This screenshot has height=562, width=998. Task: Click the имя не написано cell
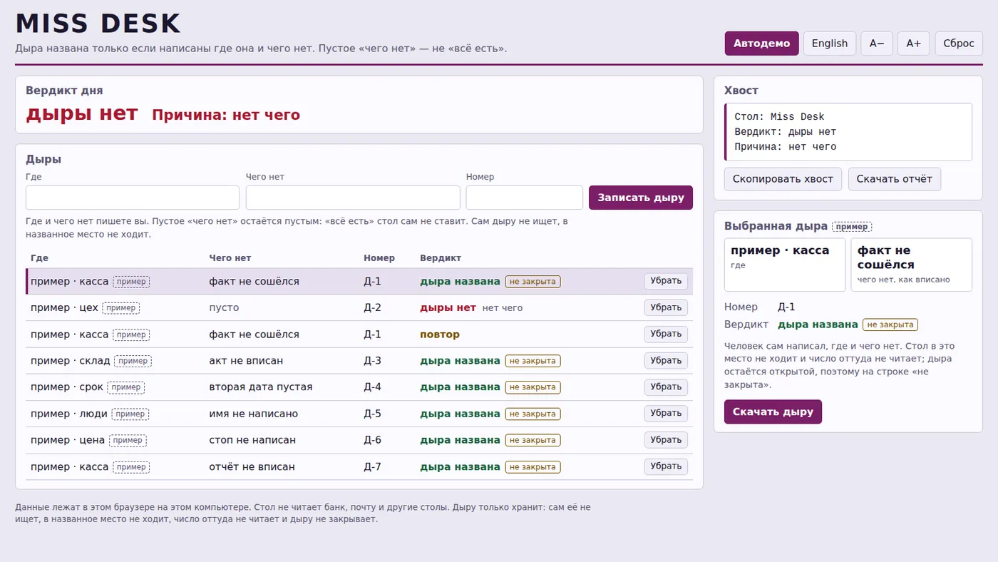click(x=254, y=414)
